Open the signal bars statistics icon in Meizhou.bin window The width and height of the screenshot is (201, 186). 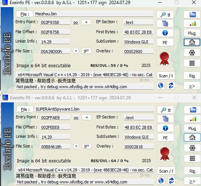[x=192, y=24]
